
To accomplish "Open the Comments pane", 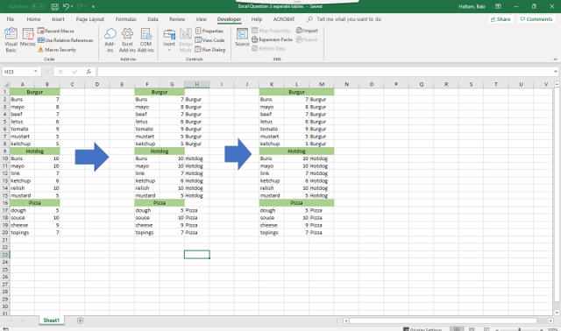I will click(x=536, y=19).
